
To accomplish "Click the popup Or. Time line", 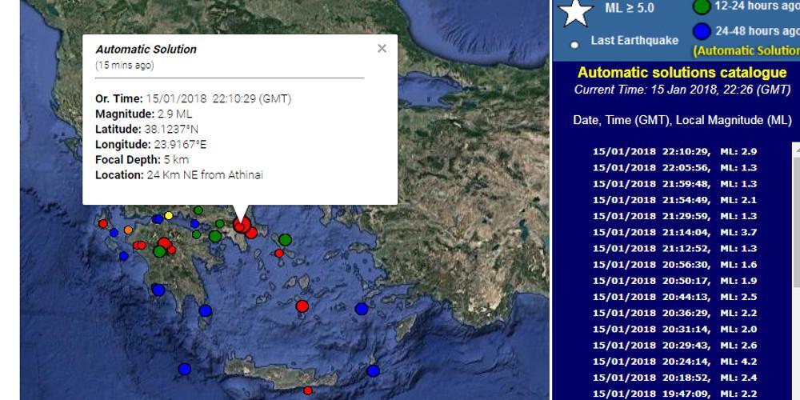I will coord(194,99).
